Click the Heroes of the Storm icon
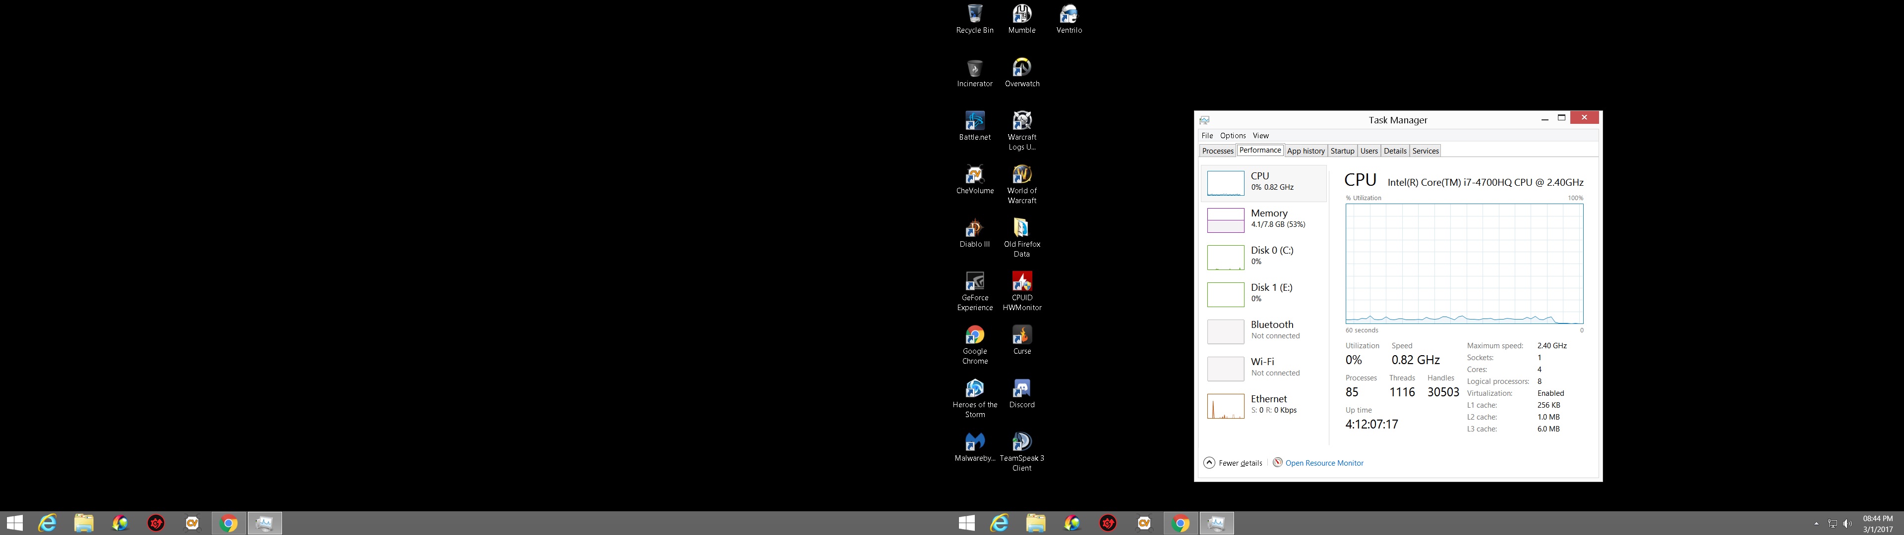This screenshot has height=535, width=1904. [974, 398]
